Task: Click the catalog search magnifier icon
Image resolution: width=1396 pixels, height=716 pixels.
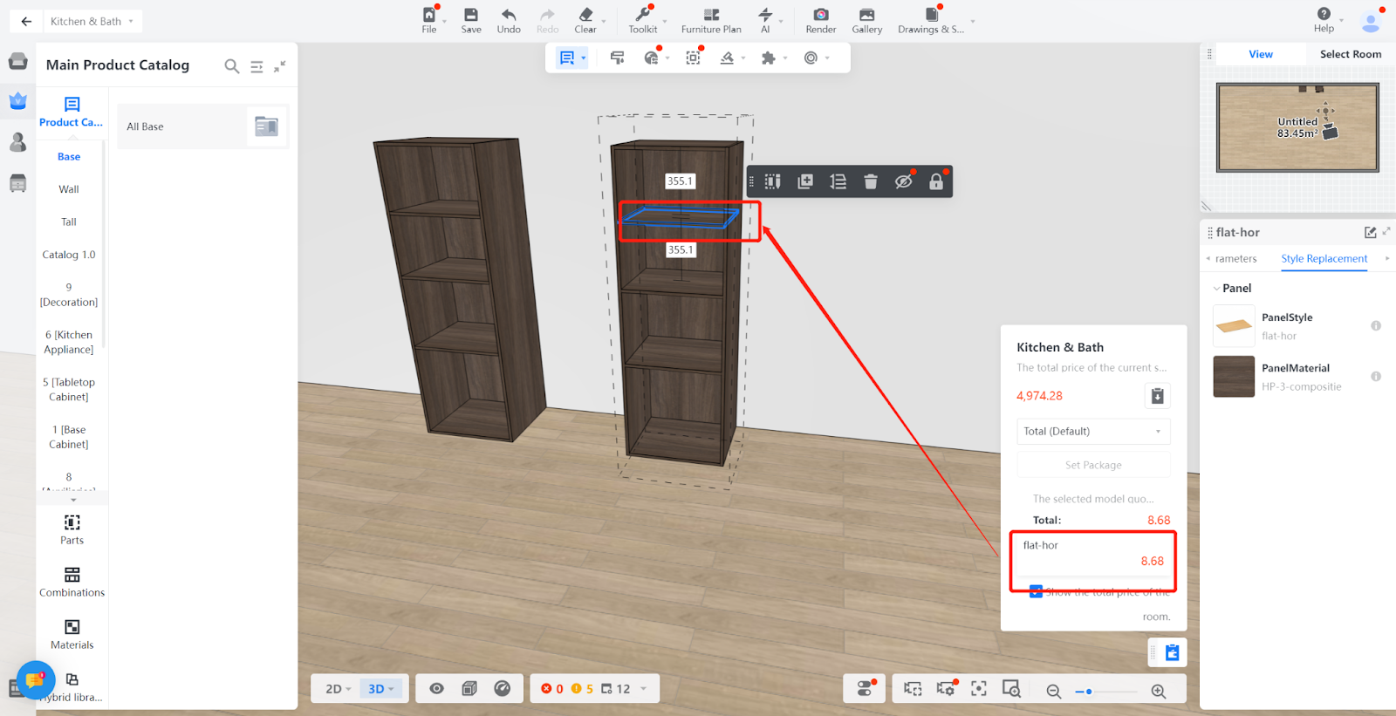Action: click(x=231, y=66)
